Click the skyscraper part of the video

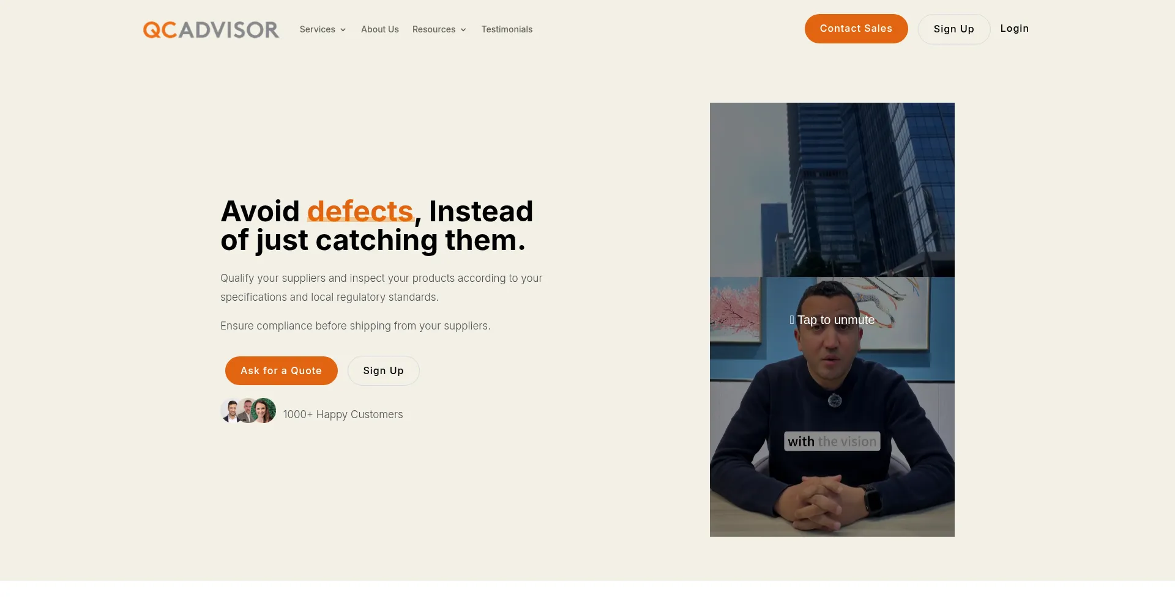832,189
